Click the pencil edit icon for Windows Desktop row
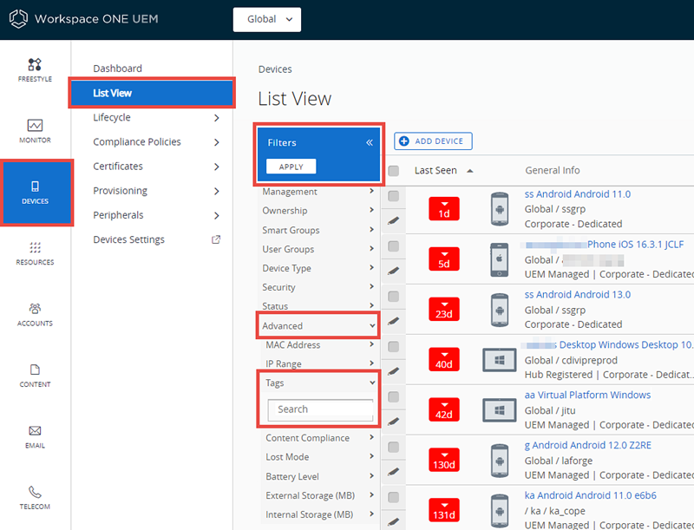 393,371
